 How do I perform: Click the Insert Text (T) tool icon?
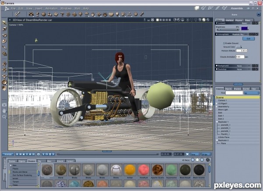point(62,14)
